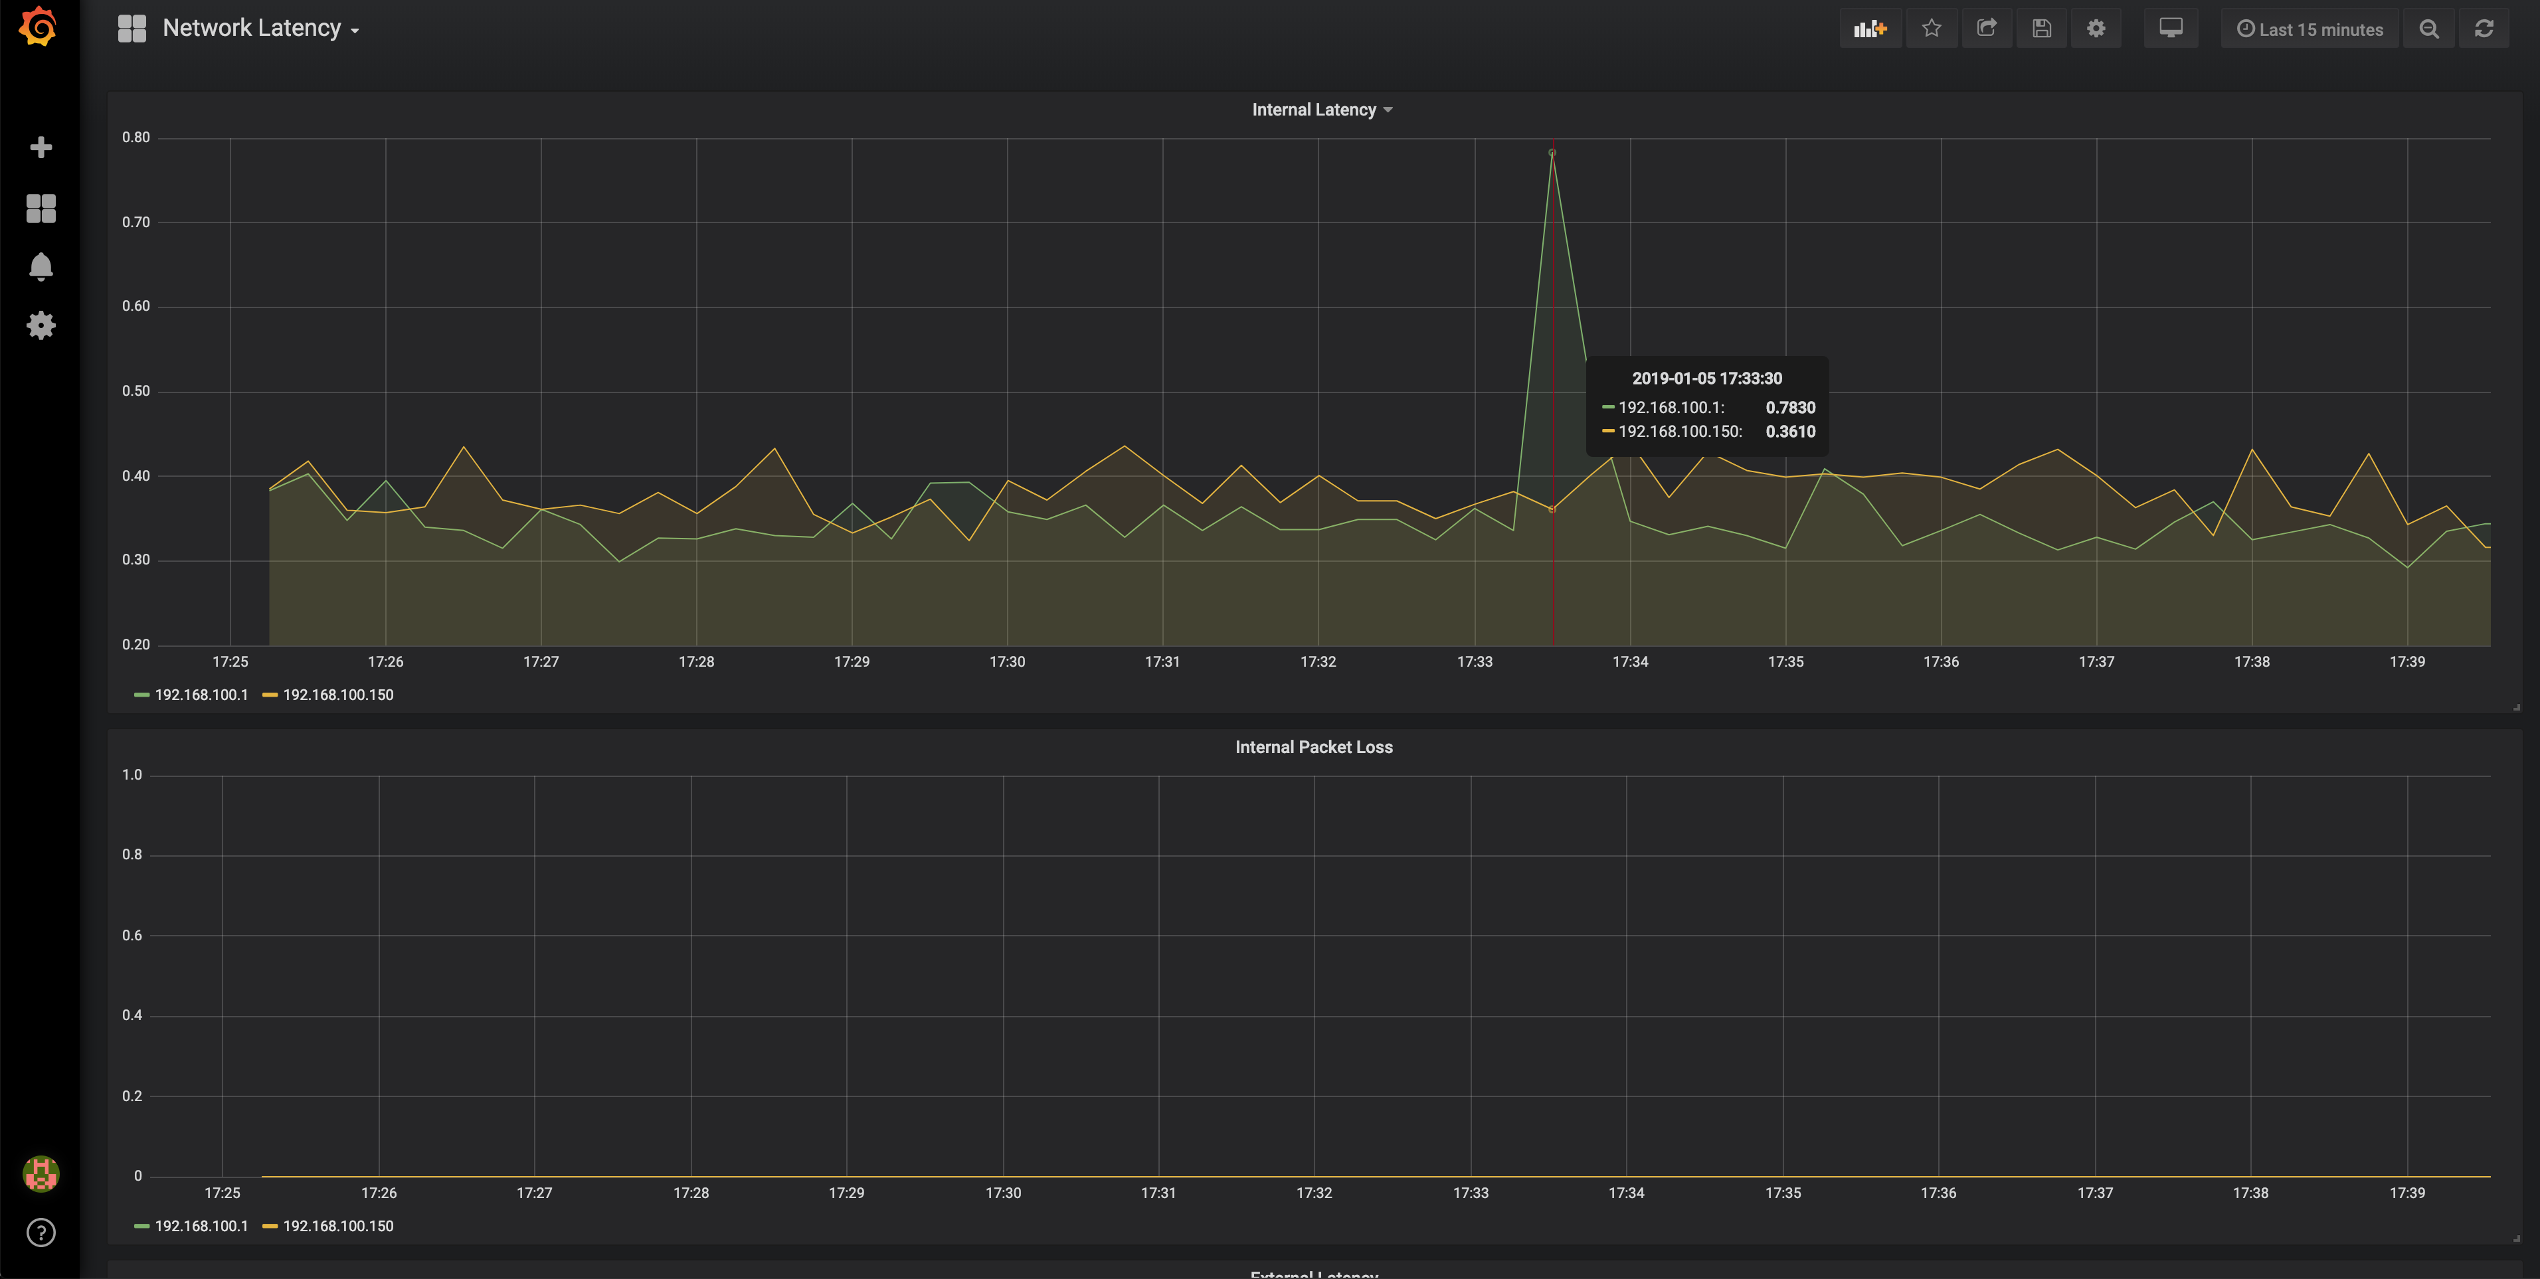Click tooltip timestamp 2019-01-05 17:33:30
2540x1279 pixels.
(x=1707, y=379)
